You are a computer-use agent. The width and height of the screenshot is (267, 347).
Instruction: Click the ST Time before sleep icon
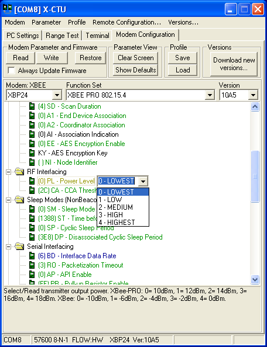32,218
